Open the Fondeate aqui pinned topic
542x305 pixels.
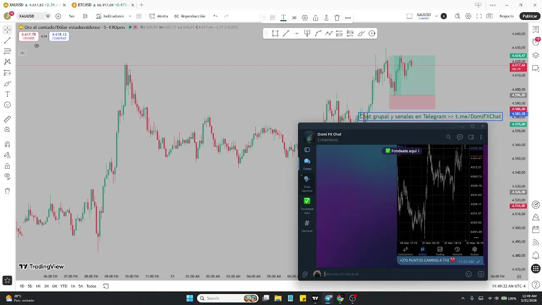[x=402, y=151]
